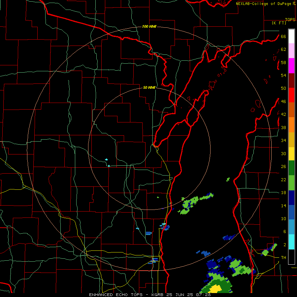Click the 25 JUN 25 date text

180,295
